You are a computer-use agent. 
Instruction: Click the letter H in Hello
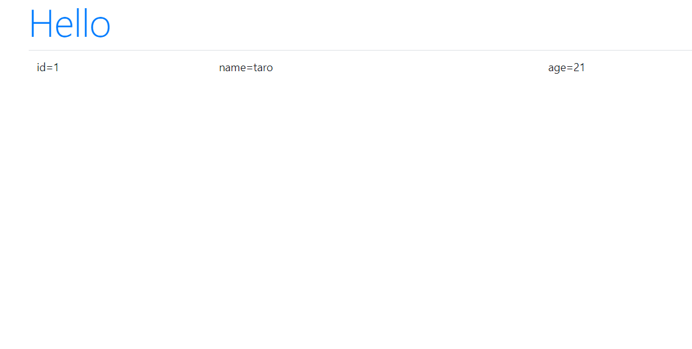(40, 24)
